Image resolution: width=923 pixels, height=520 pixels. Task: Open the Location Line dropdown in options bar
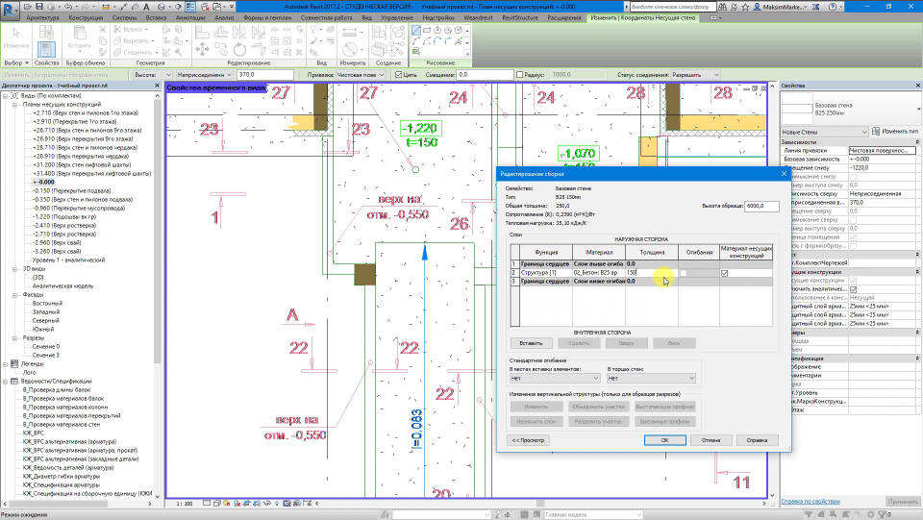click(361, 75)
